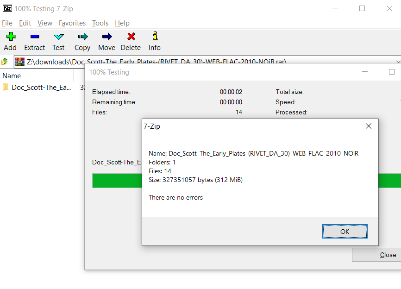Click the 'Total size:' label

(289, 92)
